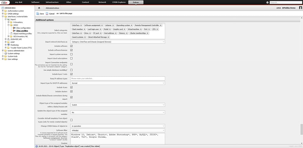
Task: Expand CMDB settings tree node
Action: 3,14
